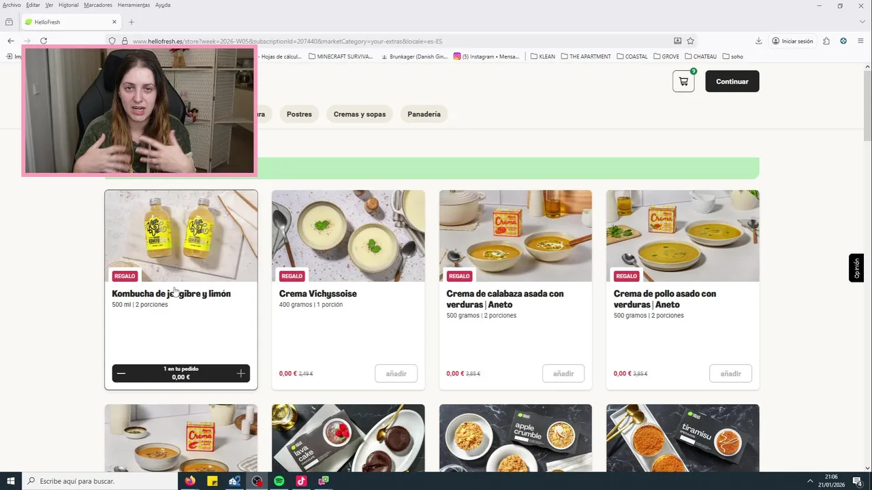The image size is (872, 490).
Task: Open MINECRAFT SURVIVA... bookmark
Action: pos(341,56)
